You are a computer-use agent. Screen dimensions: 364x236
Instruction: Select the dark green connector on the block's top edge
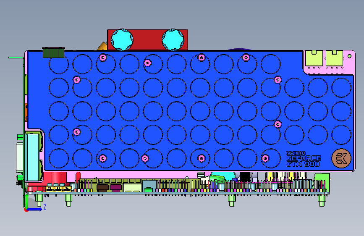54,52
